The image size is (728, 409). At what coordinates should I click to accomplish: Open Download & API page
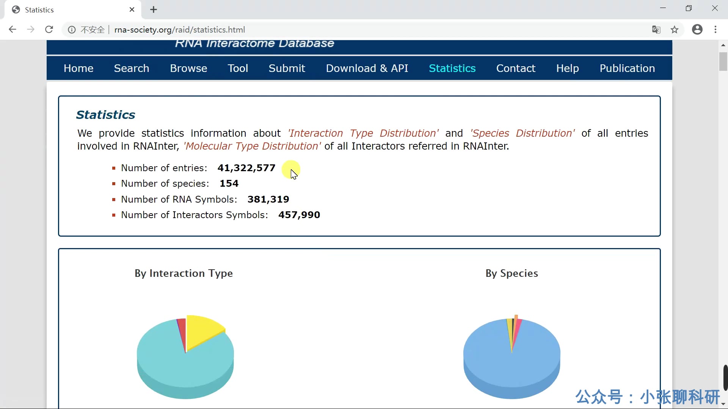point(367,68)
